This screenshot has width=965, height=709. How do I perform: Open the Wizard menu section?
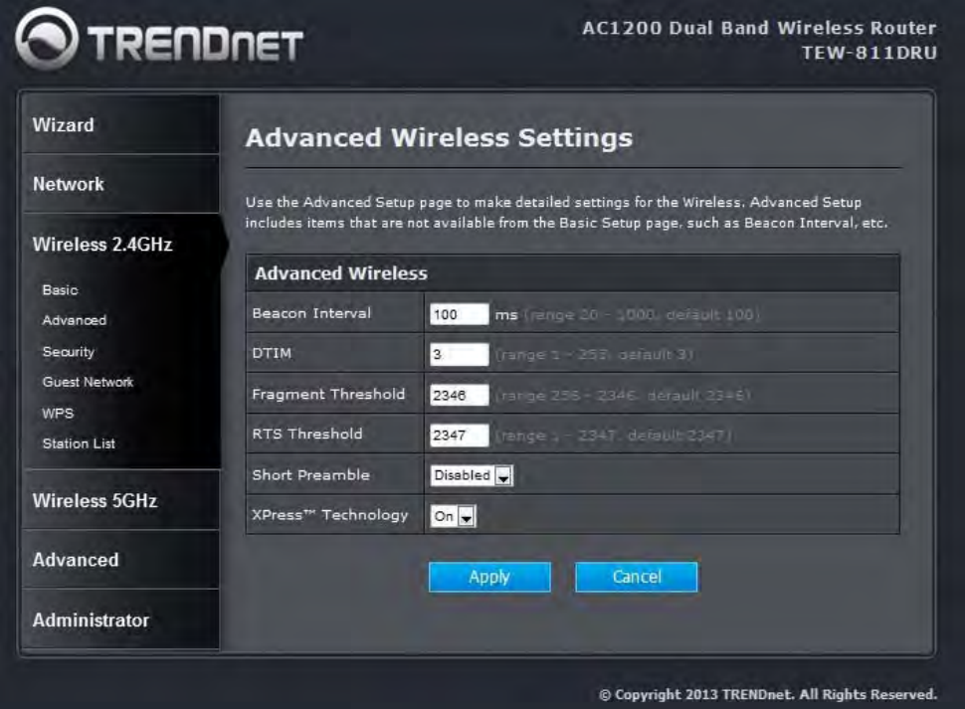pos(64,125)
